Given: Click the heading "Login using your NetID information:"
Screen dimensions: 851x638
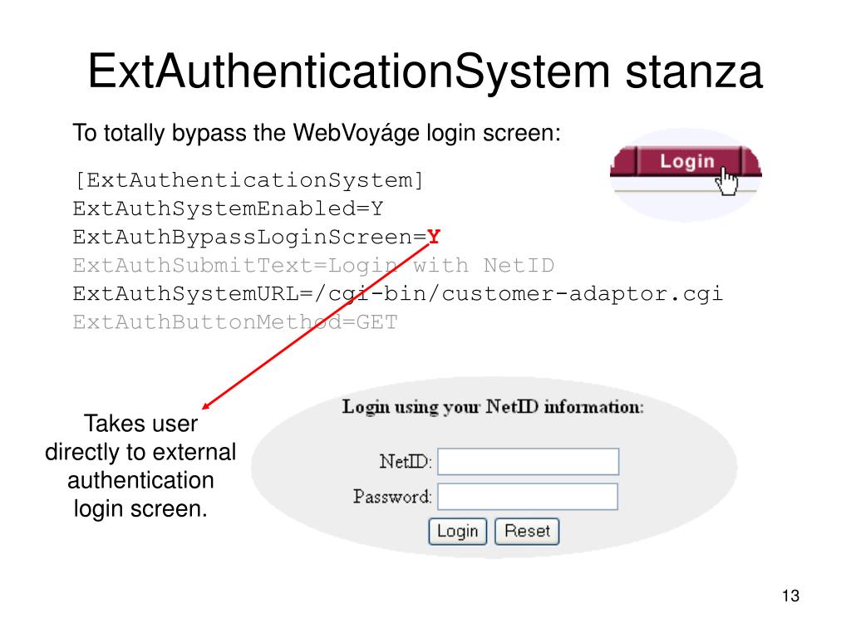Looking at the screenshot, I should (x=493, y=407).
